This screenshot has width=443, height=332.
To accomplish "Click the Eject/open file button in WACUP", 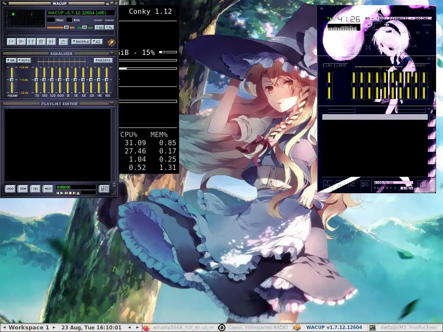I will [x=63, y=42].
